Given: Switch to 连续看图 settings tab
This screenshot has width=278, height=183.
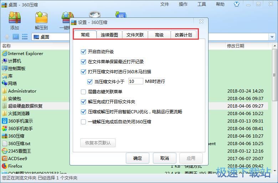Looking at the screenshot, I should (109, 35).
